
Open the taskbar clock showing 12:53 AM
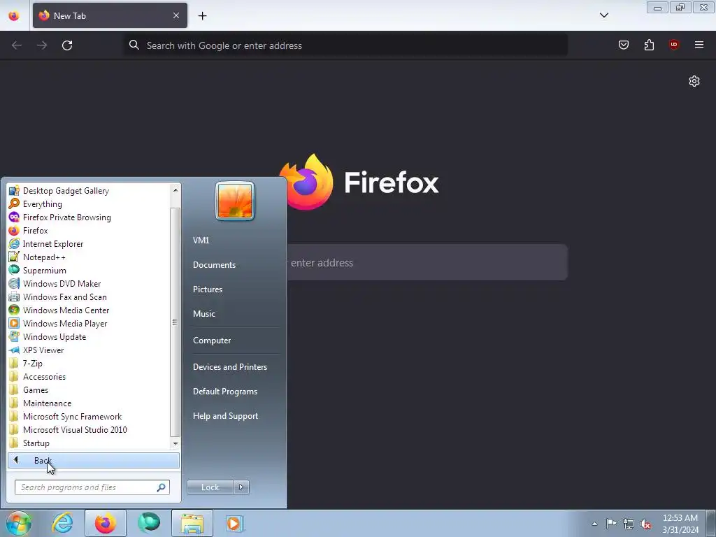point(680,524)
